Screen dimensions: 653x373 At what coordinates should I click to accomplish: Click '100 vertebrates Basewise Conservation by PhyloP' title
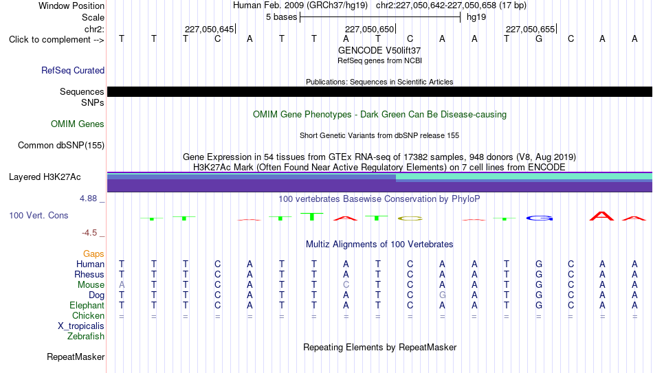[x=379, y=199]
